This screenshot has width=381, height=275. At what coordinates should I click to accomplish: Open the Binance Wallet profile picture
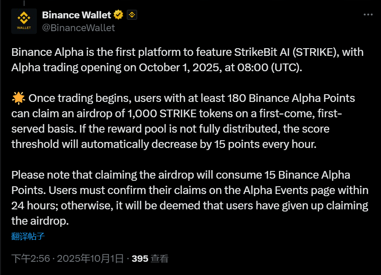(23, 21)
